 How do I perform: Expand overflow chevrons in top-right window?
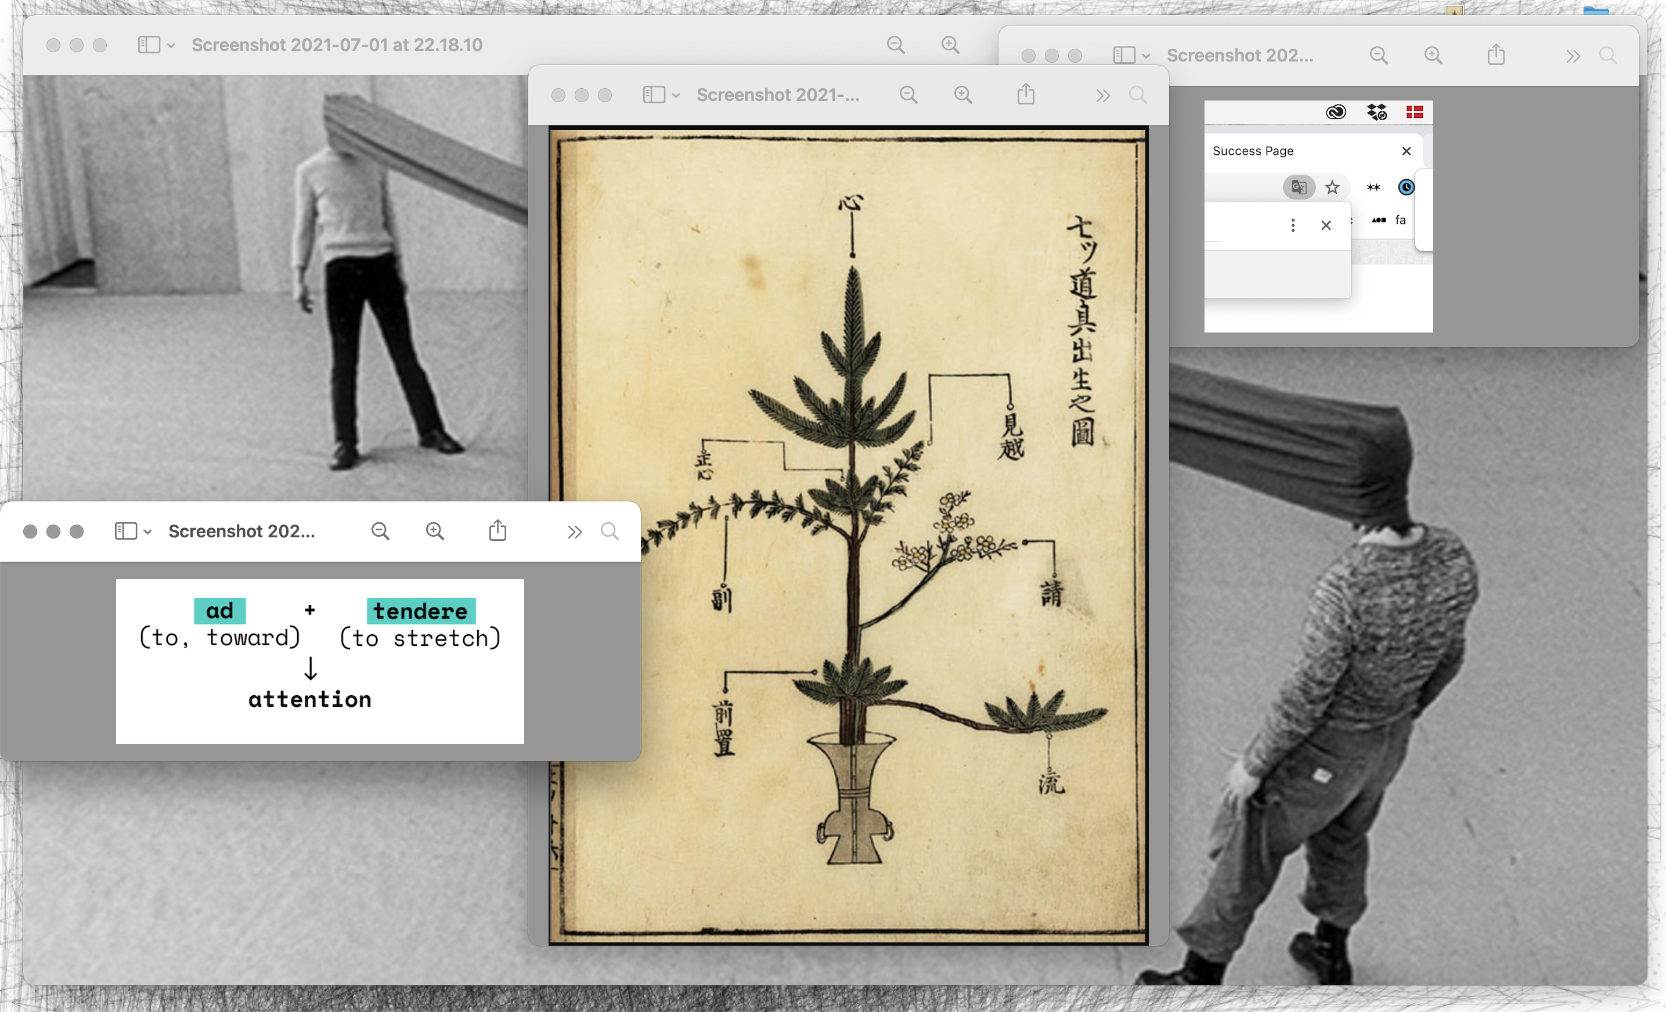pos(1573,56)
